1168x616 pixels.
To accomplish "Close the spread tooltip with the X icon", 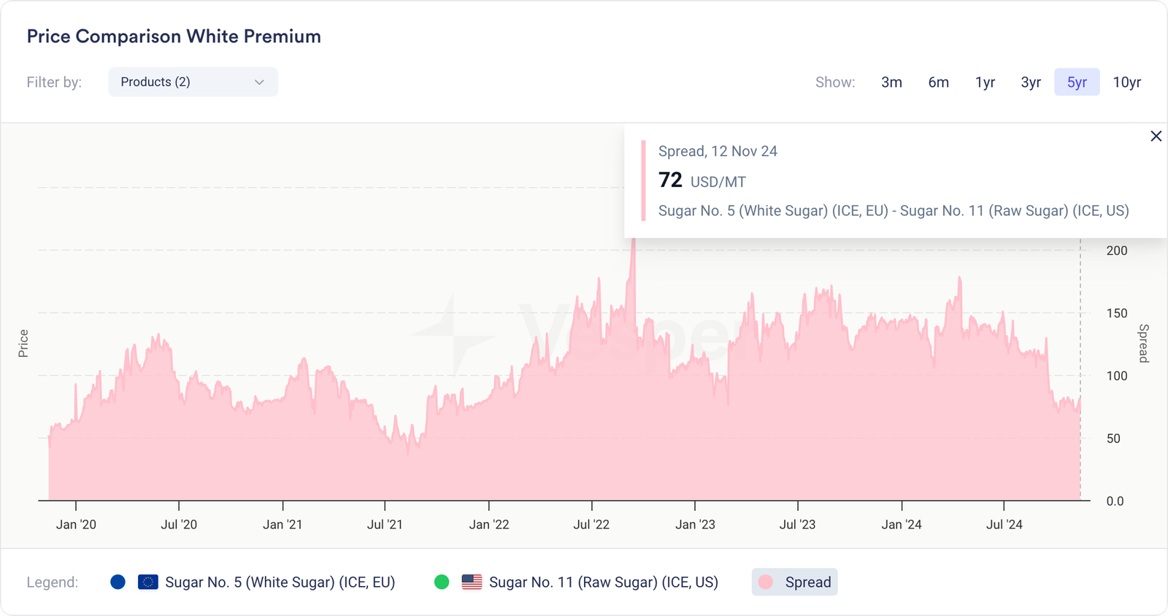I will pyautogui.click(x=1156, y=136).
